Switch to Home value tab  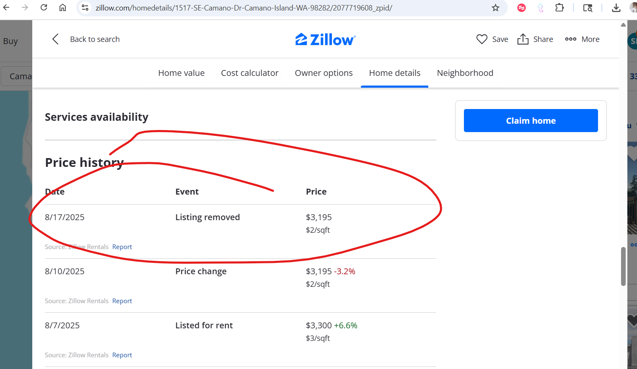(181, 73)
